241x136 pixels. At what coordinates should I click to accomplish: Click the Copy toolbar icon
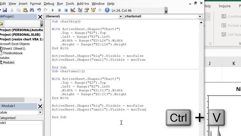click(x=18, y=10)
